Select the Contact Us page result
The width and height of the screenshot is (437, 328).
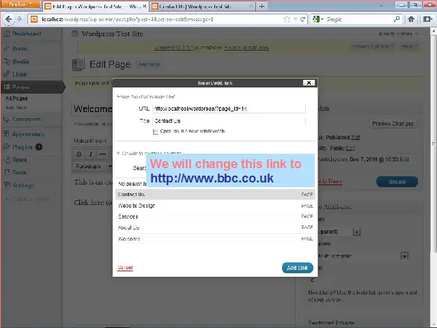point(215,194)
